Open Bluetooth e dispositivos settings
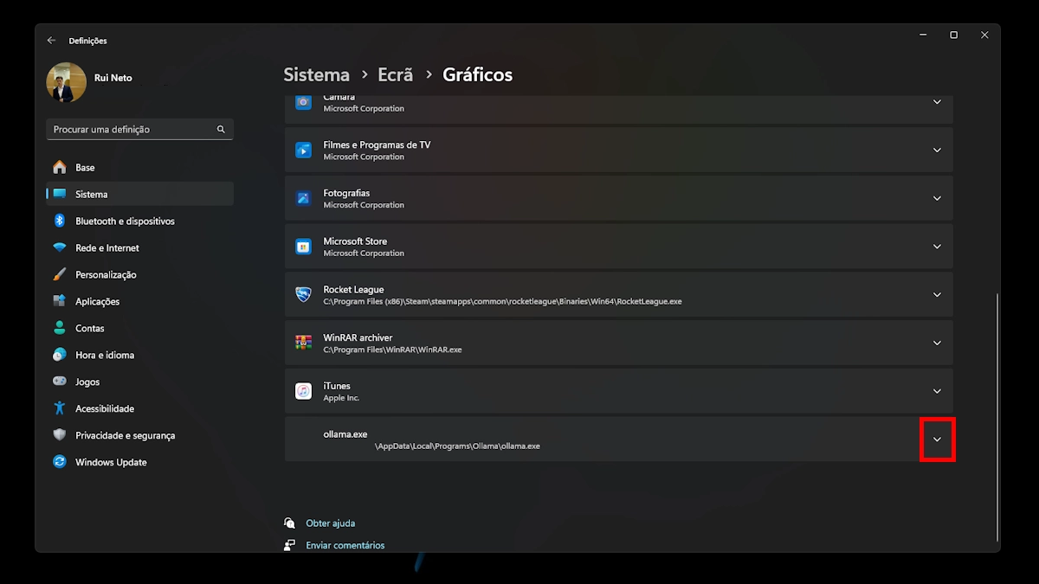The height and width of the screenshot is (584, 1039). pyautogui.click(x=125, y=221)
